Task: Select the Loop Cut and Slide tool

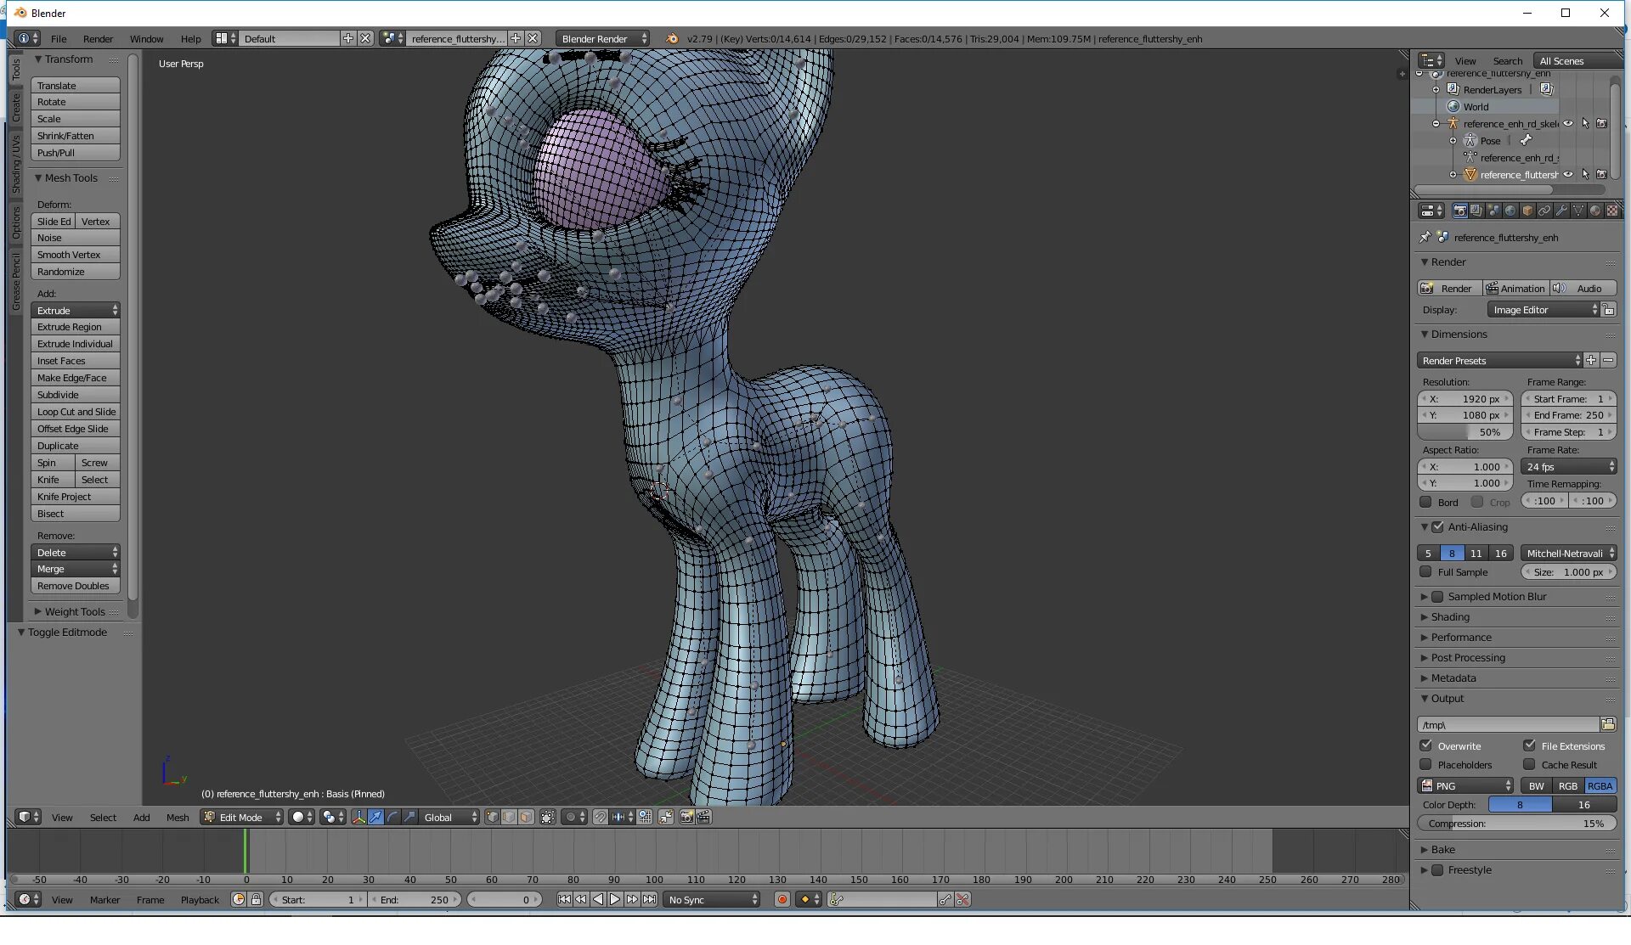Action: tap(76, 411)
